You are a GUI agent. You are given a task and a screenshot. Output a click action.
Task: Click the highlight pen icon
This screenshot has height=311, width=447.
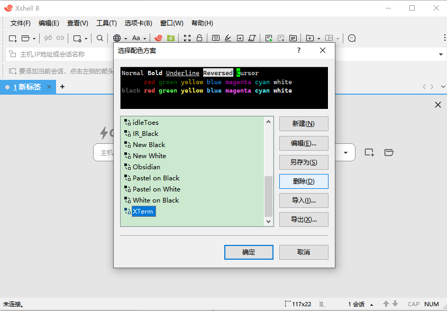228,38
